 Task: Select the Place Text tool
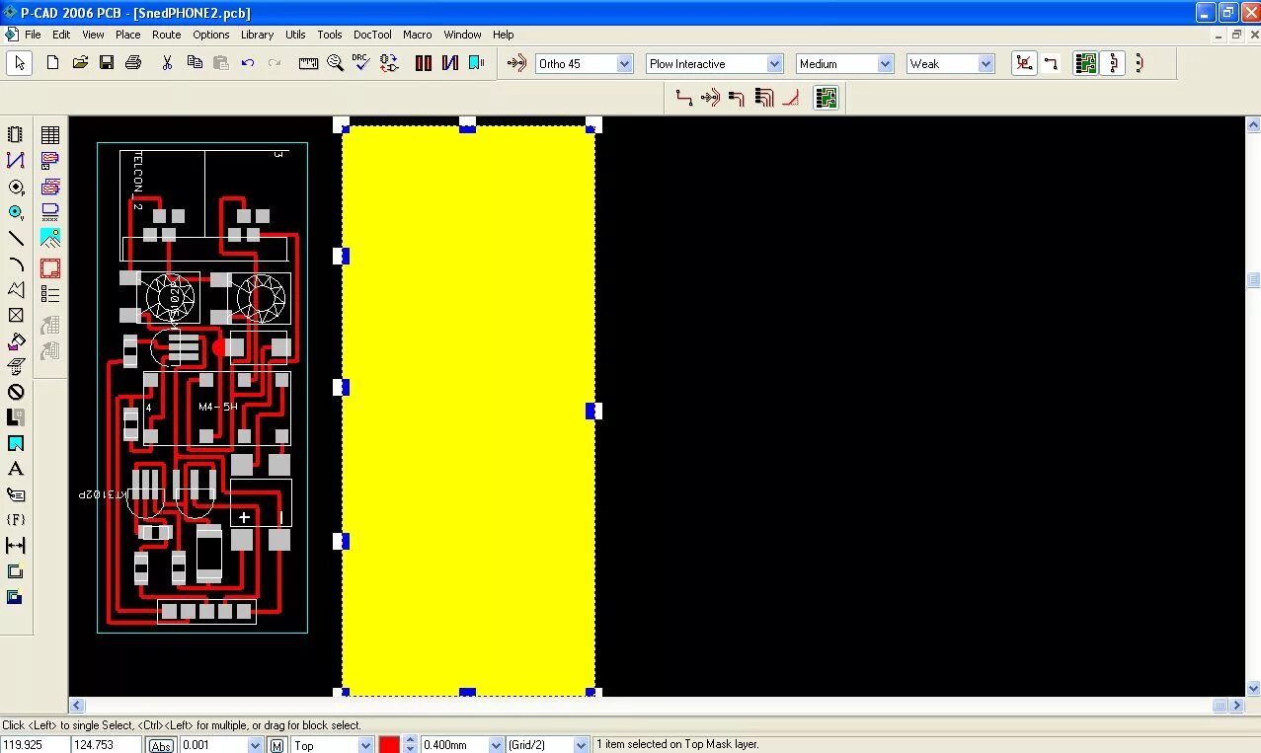click(x=16, y=469)
